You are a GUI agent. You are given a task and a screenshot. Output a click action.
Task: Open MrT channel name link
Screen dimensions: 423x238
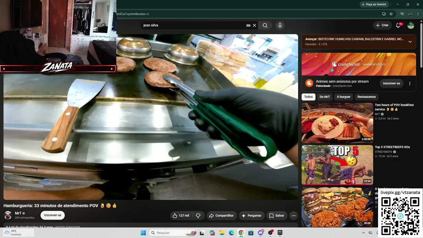pyautogui.click(x=18, y=213)
